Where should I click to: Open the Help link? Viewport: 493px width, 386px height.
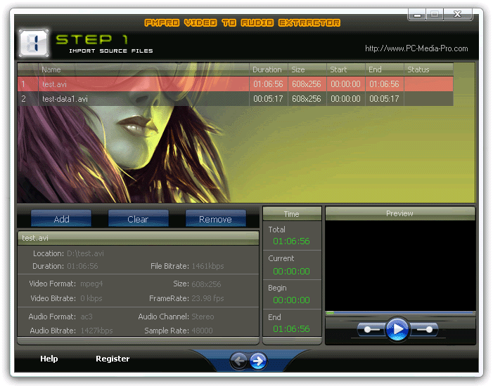pos(49,359)
